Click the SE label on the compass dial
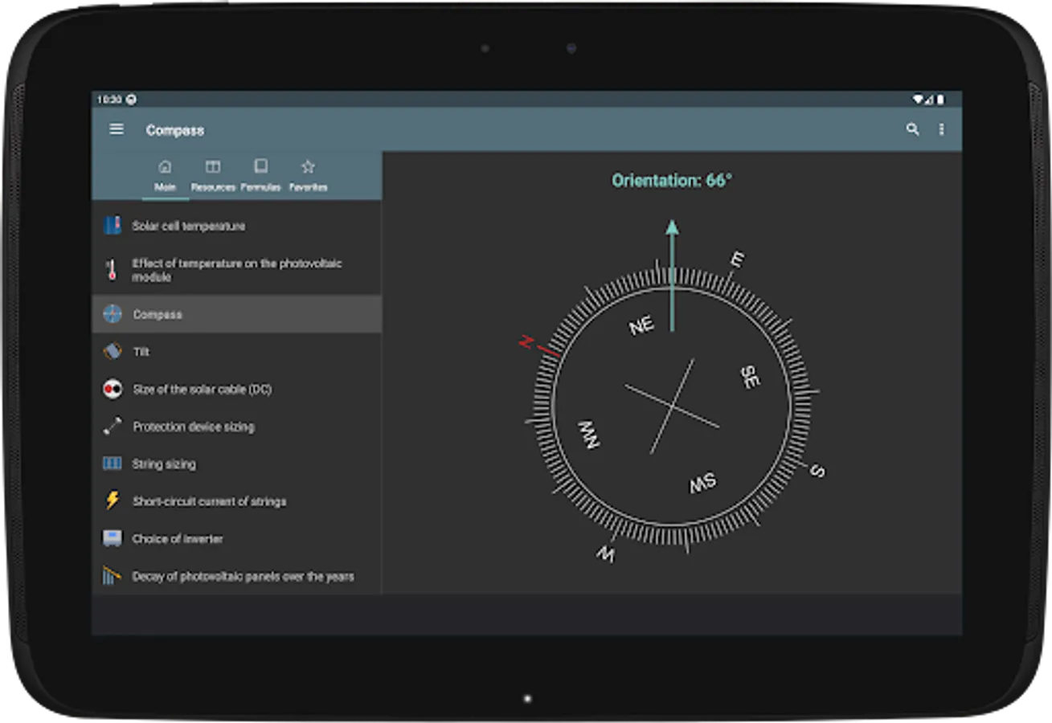 click(x=750, y=377)
